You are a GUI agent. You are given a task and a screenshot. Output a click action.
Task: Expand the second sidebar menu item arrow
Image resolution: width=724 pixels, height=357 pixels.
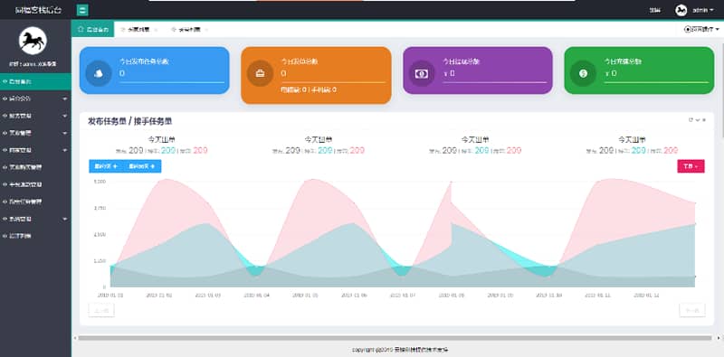[64, 99]
